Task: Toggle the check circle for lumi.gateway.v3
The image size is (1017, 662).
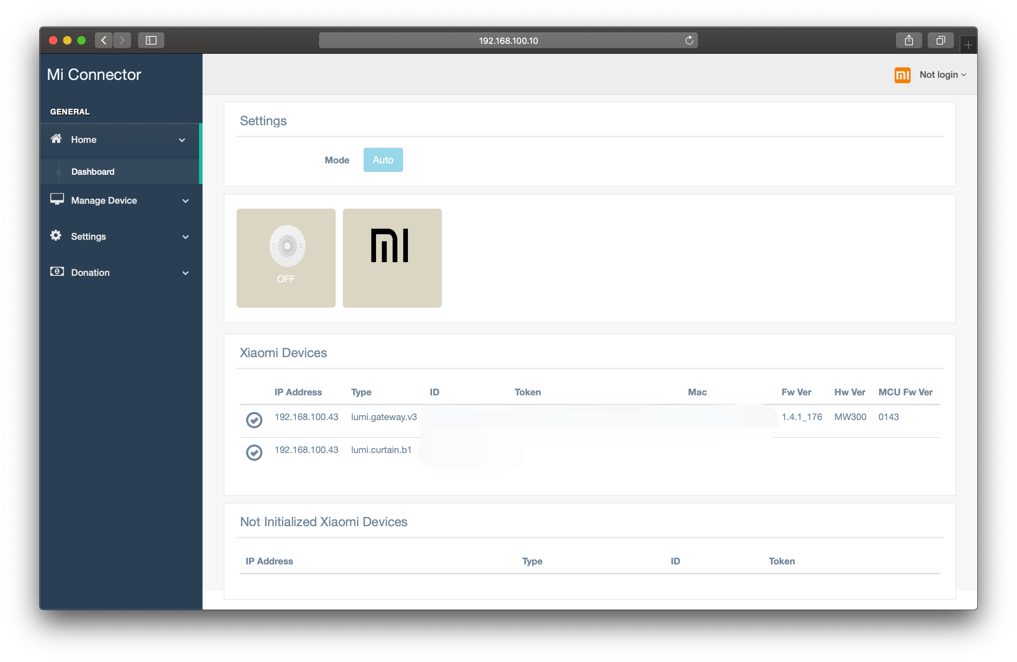Action: 254,420
